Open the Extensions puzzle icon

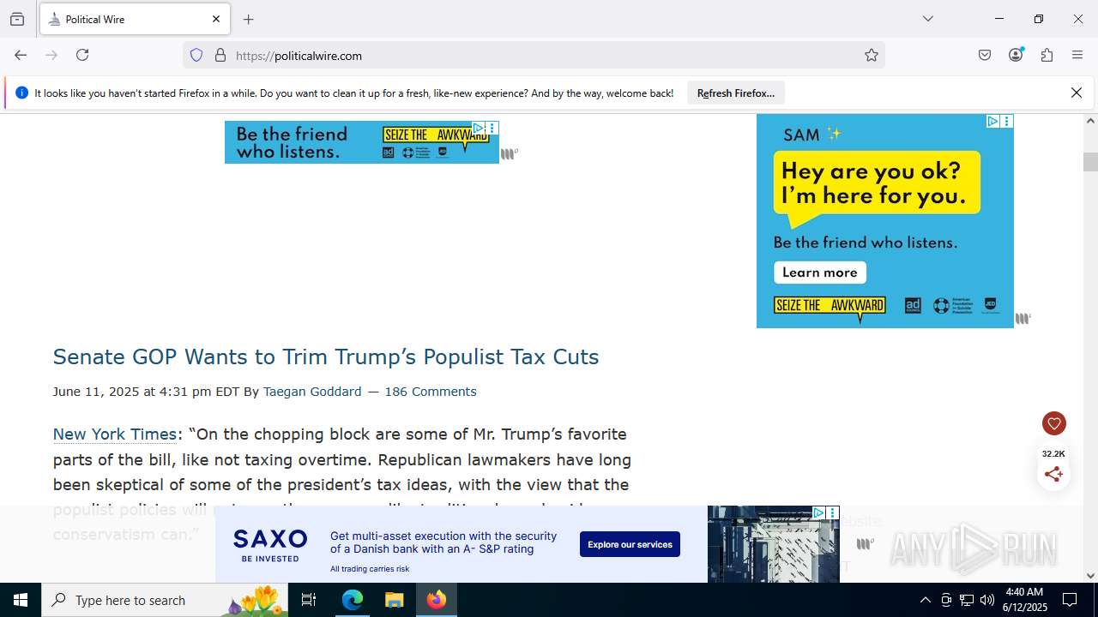click(x=1047, y=55)
